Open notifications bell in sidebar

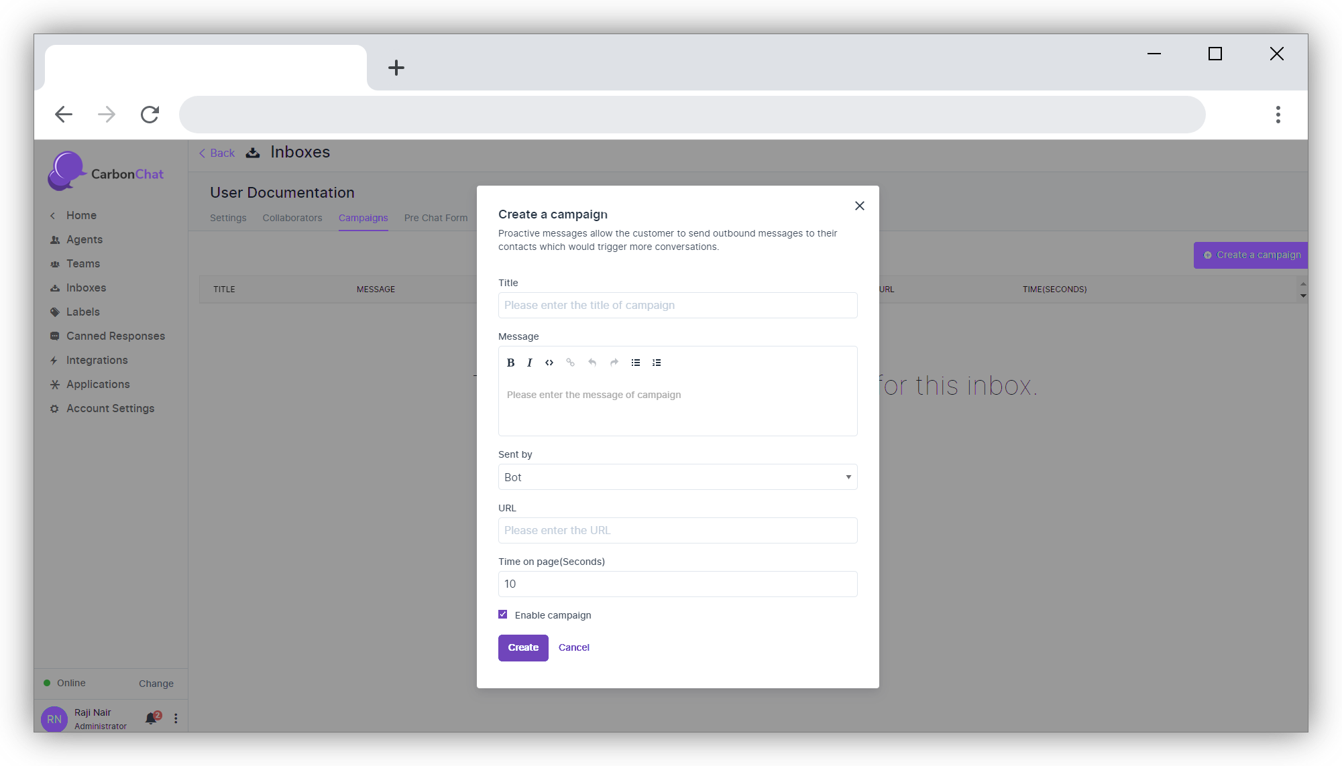click(x=151, y=718)
